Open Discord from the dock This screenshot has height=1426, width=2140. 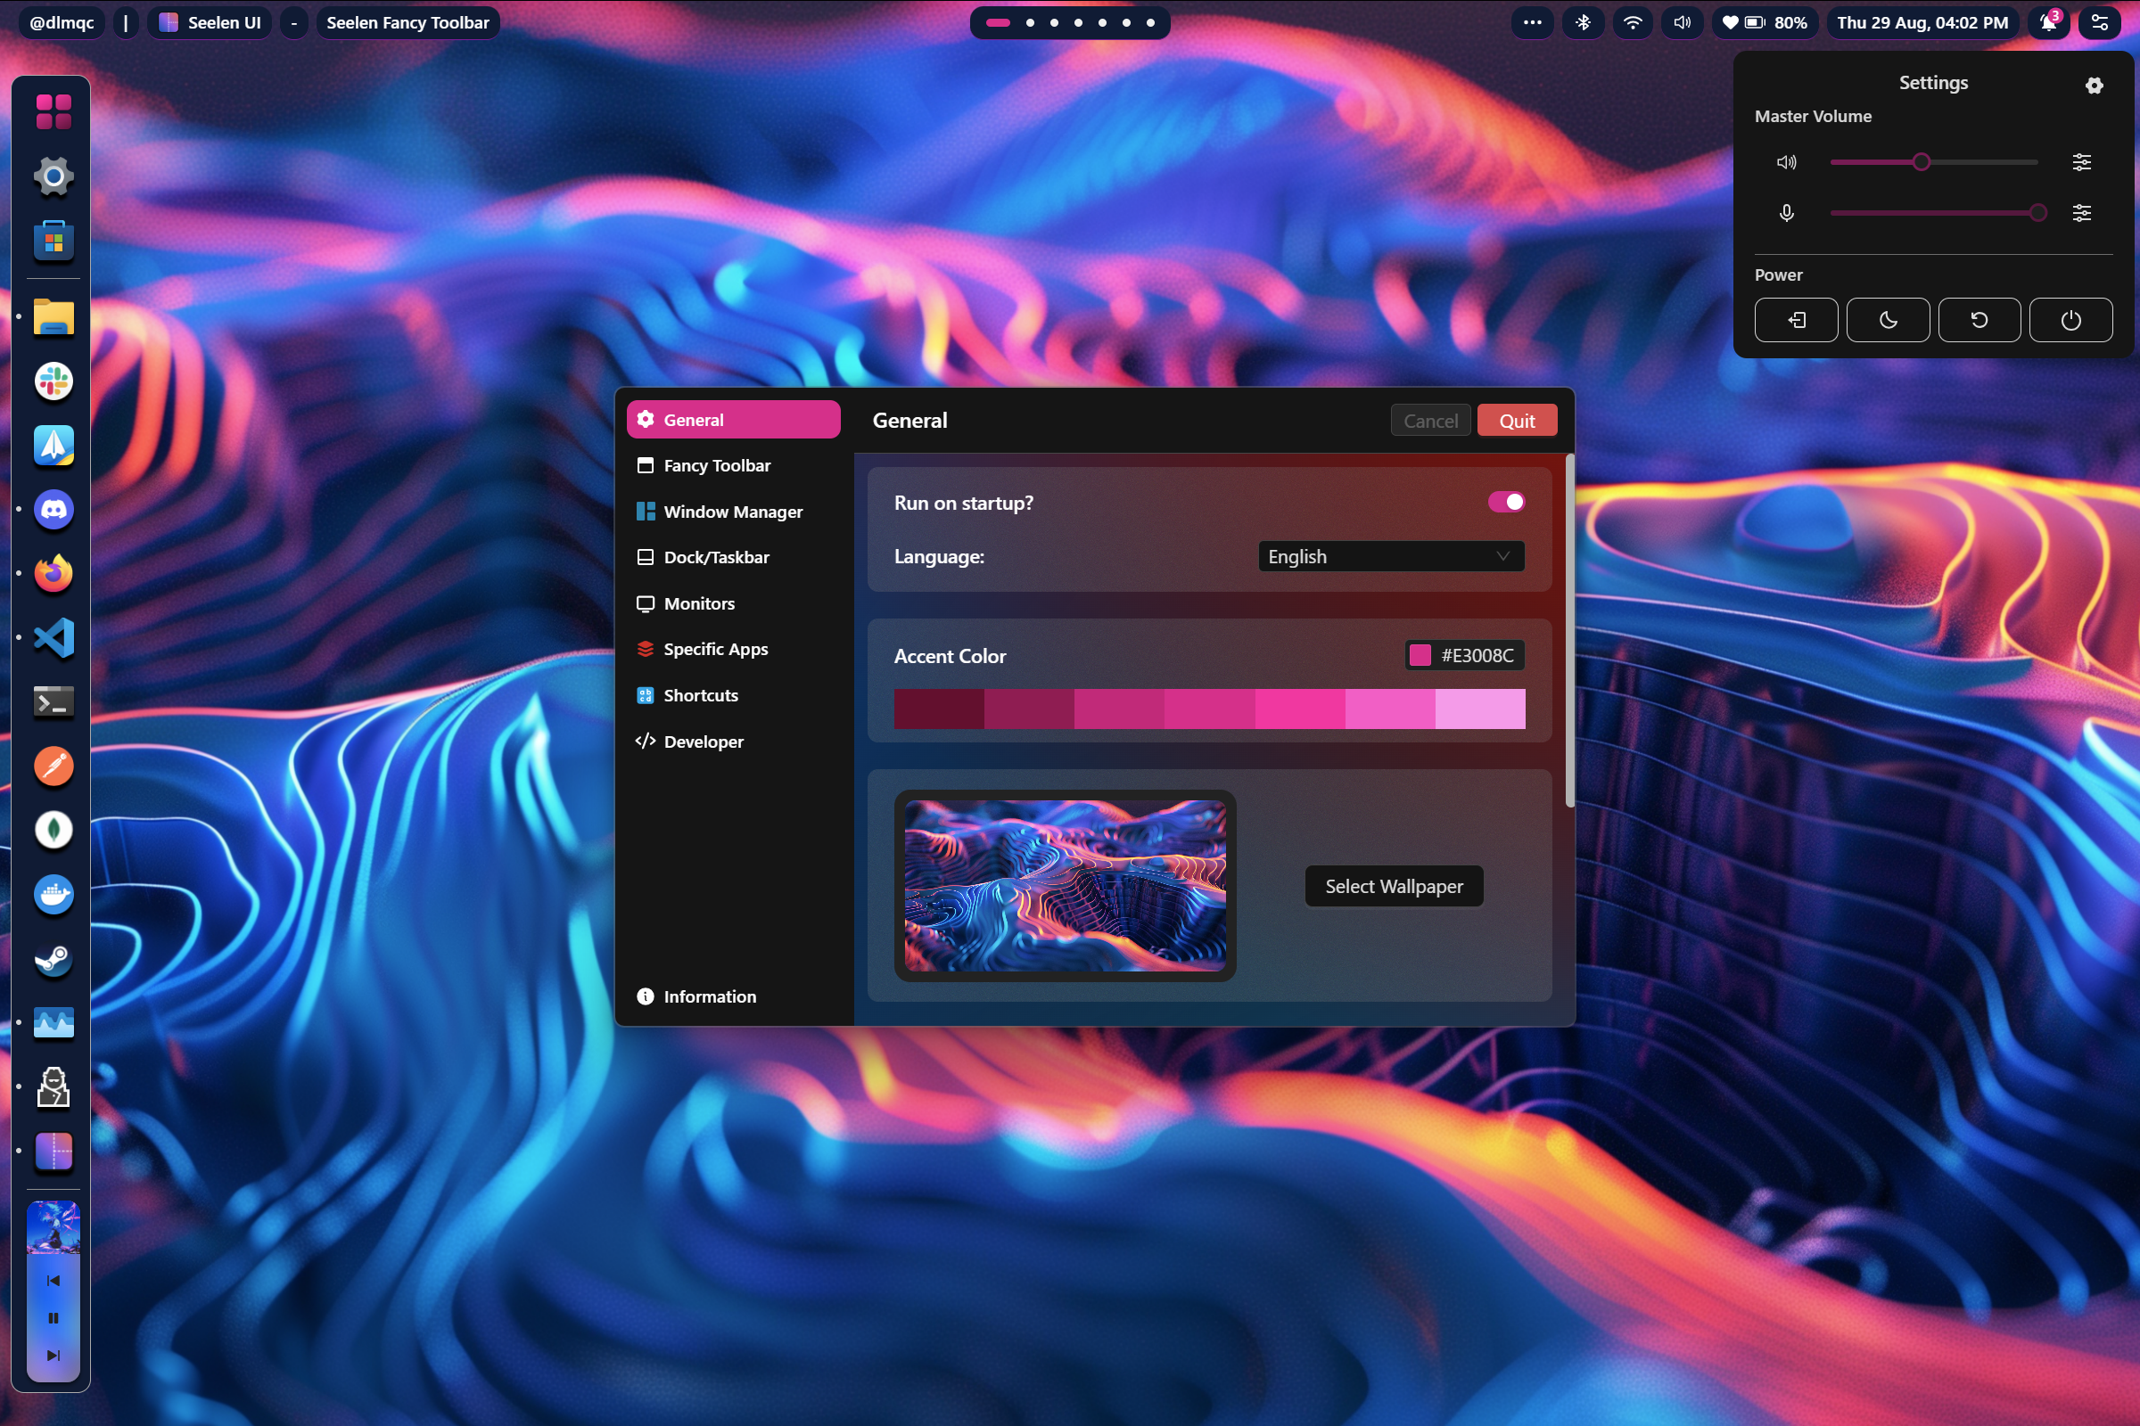pos(53,509)
